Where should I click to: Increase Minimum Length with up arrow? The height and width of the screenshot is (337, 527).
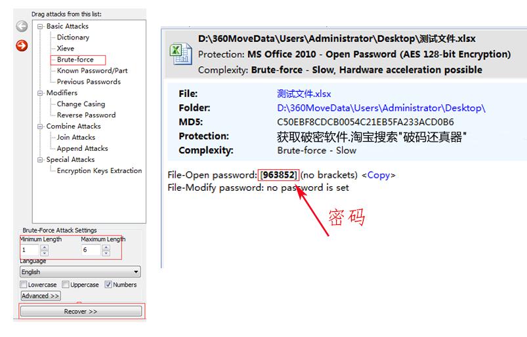click(x=45, y=248)
